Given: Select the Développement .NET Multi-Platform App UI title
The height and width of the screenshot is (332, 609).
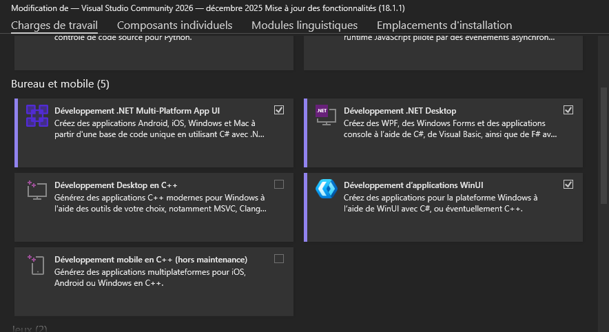Looking at the screenshot, I should tap(137, 111).
